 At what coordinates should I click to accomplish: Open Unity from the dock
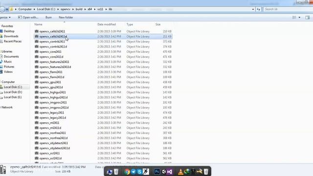[x=163, y=172]
